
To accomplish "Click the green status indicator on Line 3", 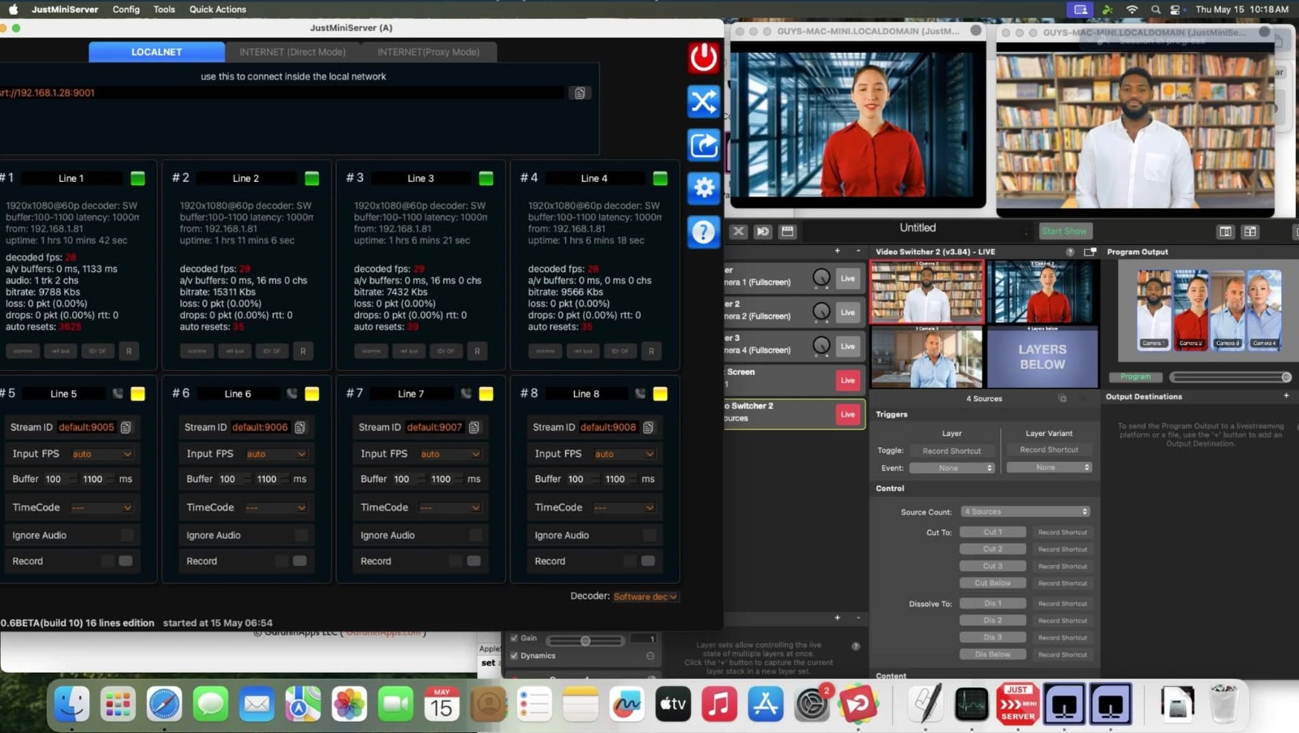I will coord(486,179).
